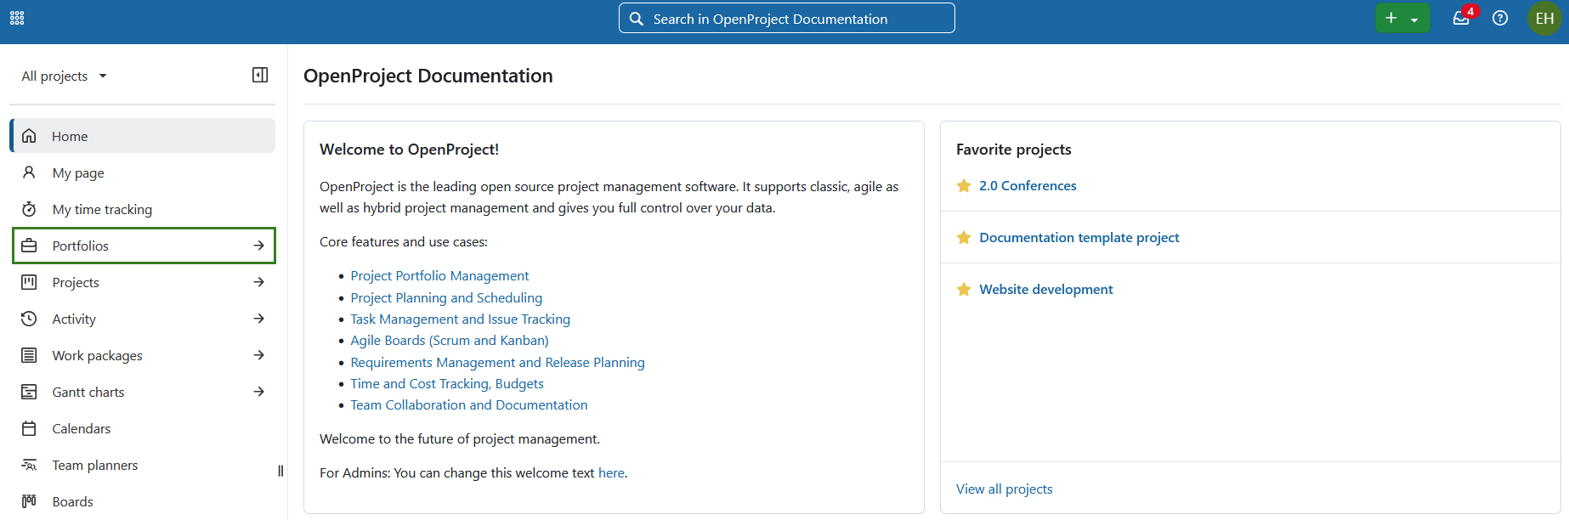Unfavorite 2.0 Conferences via its star

pos(964,185)
